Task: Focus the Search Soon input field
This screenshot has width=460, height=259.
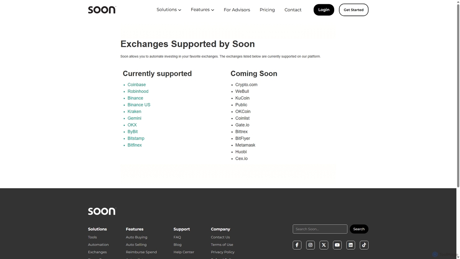Action: tap(320, 229)
